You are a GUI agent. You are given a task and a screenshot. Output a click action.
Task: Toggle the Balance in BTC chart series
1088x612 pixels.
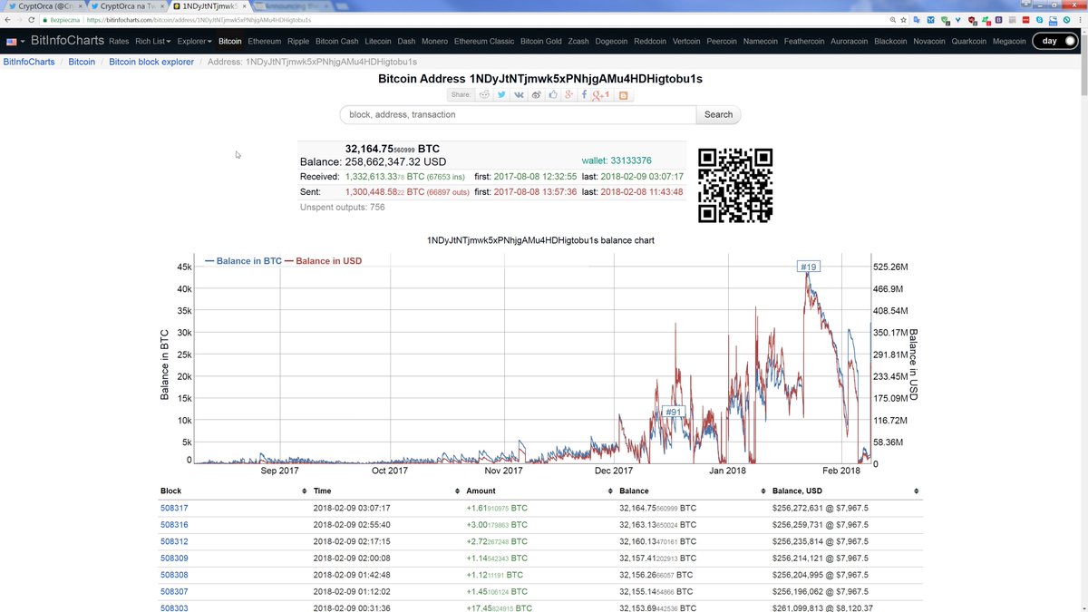[x=244, y=261]
